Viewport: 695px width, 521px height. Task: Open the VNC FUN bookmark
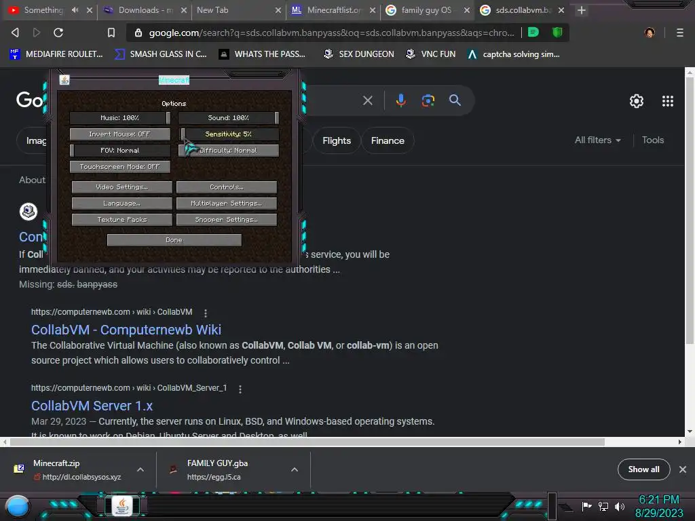coord(431,54)
